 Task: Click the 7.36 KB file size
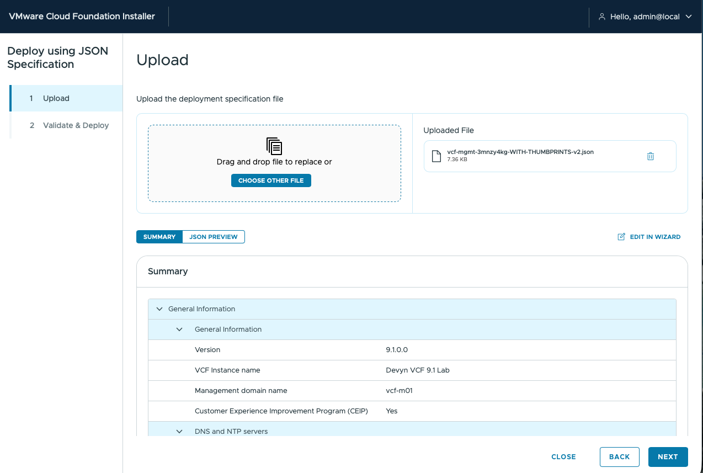click(x=457, y=160)
